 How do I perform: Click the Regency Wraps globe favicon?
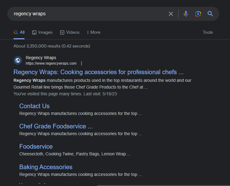pyautogui.click(x=18, y=60)
